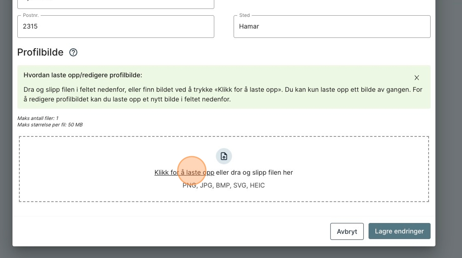Click the "PNG, JPG, BMP, SVG, HEIC" formats text
Viewport: 462px width, 258px height.
pos(224,185)
